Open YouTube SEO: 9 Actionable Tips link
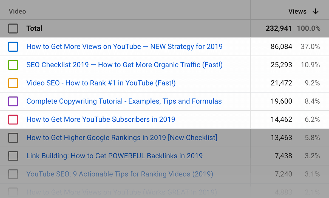 120,174
